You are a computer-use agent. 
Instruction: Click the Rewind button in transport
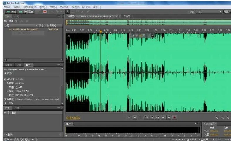158,117
